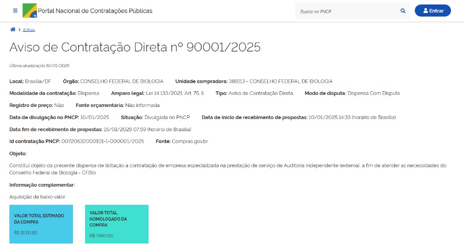Click the Objeto description paragraph
The image size is (464, 252).
tap(227, 169)
